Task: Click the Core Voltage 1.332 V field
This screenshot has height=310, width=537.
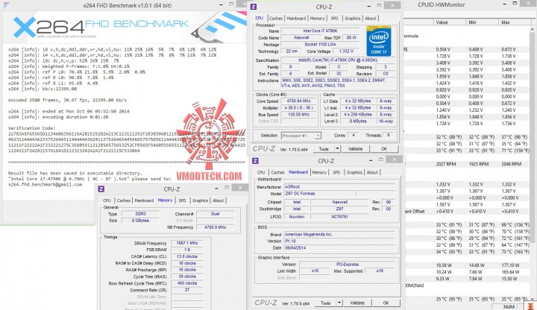Action: click(346, 51)
